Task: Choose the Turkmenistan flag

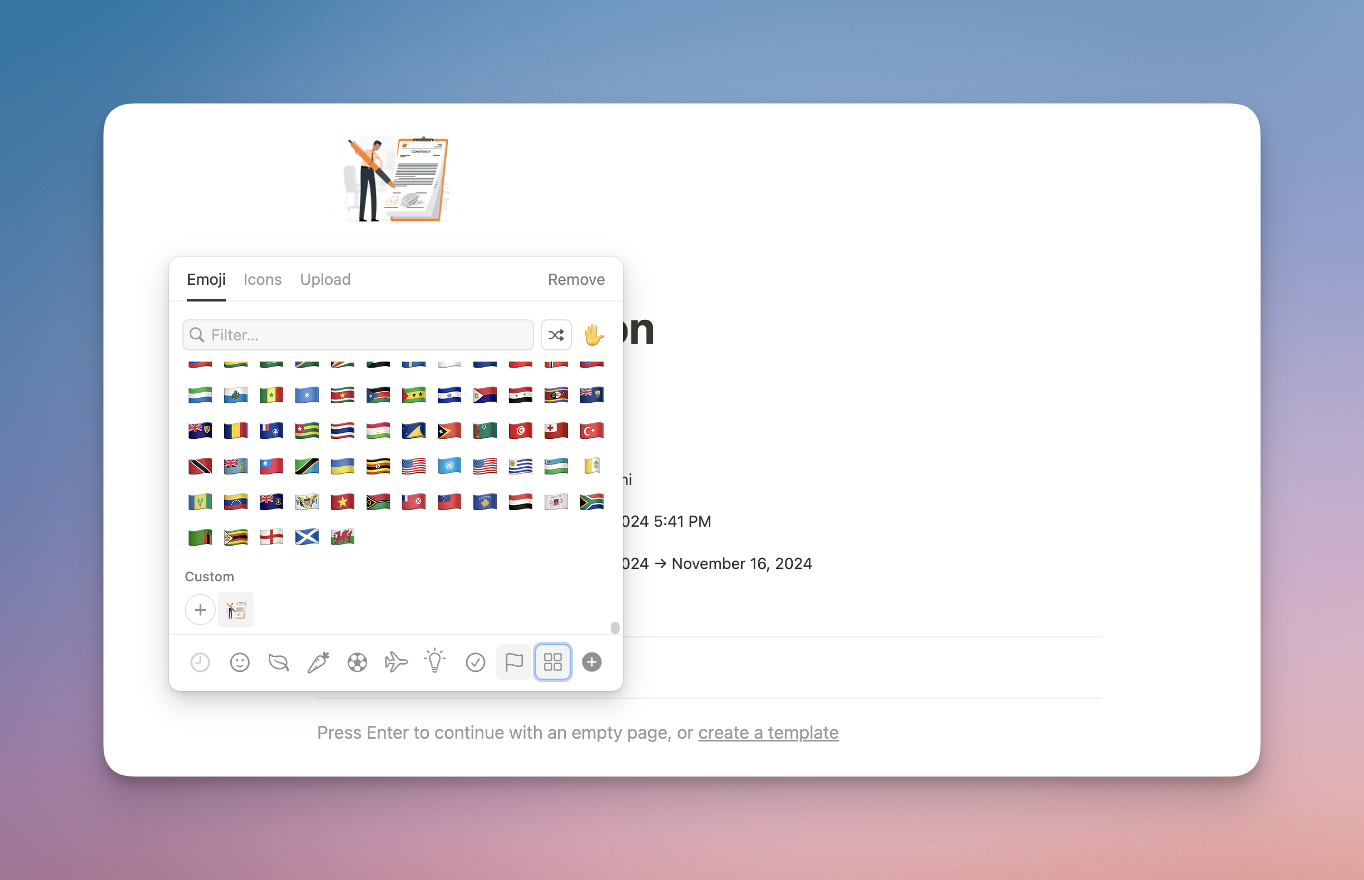Action: pos(485,431)
